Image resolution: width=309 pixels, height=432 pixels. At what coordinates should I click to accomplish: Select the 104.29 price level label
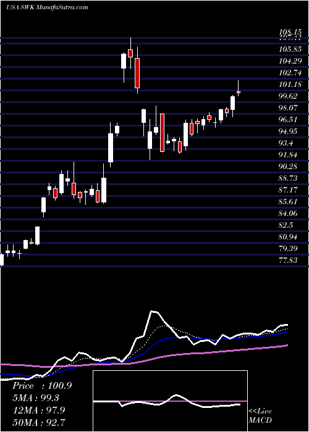point(289,61)
